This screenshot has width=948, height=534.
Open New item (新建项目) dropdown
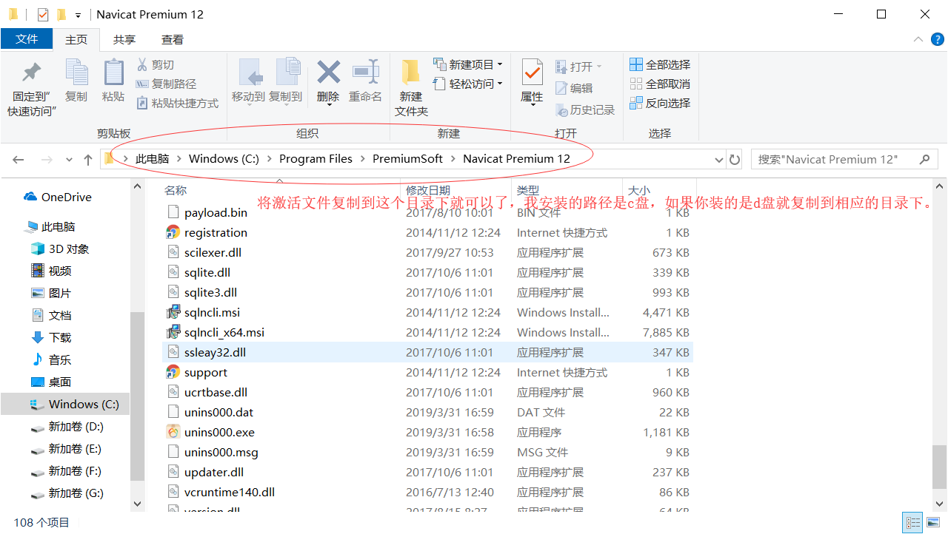tap(468, 64)
